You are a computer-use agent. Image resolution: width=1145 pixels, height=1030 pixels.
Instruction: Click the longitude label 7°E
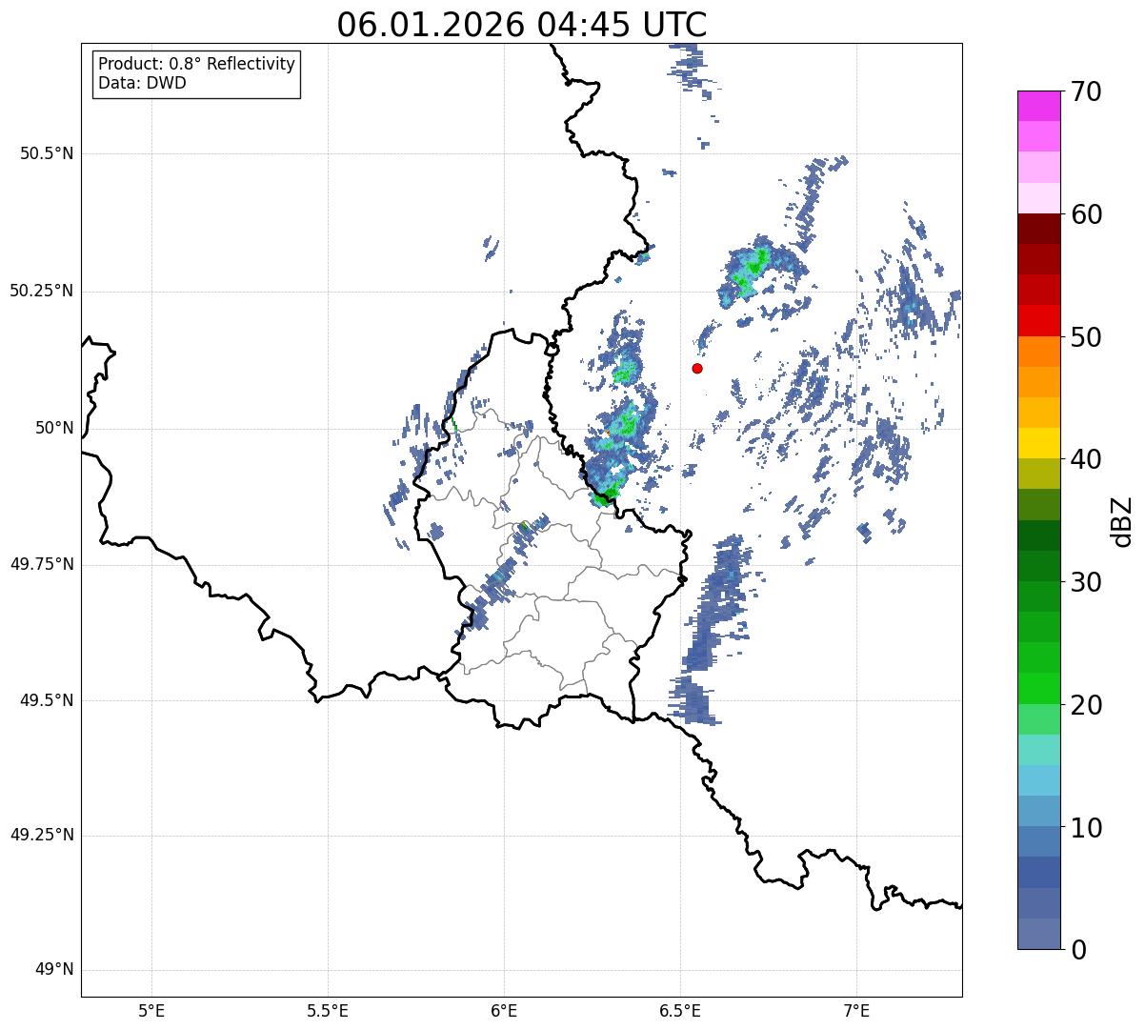(x=856, y=1010)
